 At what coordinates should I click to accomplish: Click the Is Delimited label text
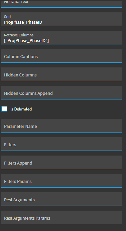(x=21, y=109)
